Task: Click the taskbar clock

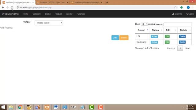Action: [190, 107]
